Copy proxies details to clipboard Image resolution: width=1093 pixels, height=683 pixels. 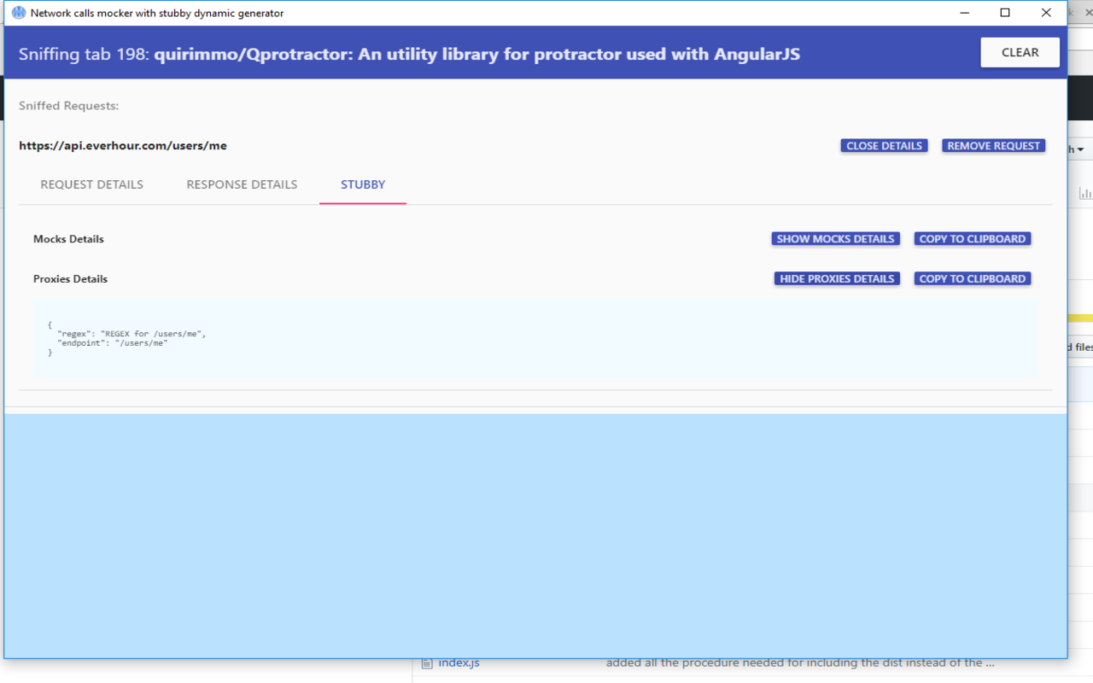[973, 279]
